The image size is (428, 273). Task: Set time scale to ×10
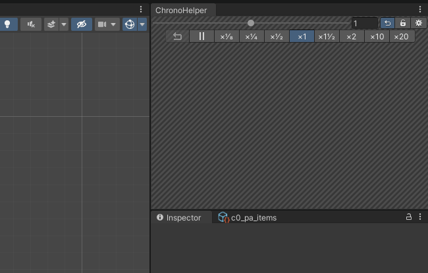(377, 37)
